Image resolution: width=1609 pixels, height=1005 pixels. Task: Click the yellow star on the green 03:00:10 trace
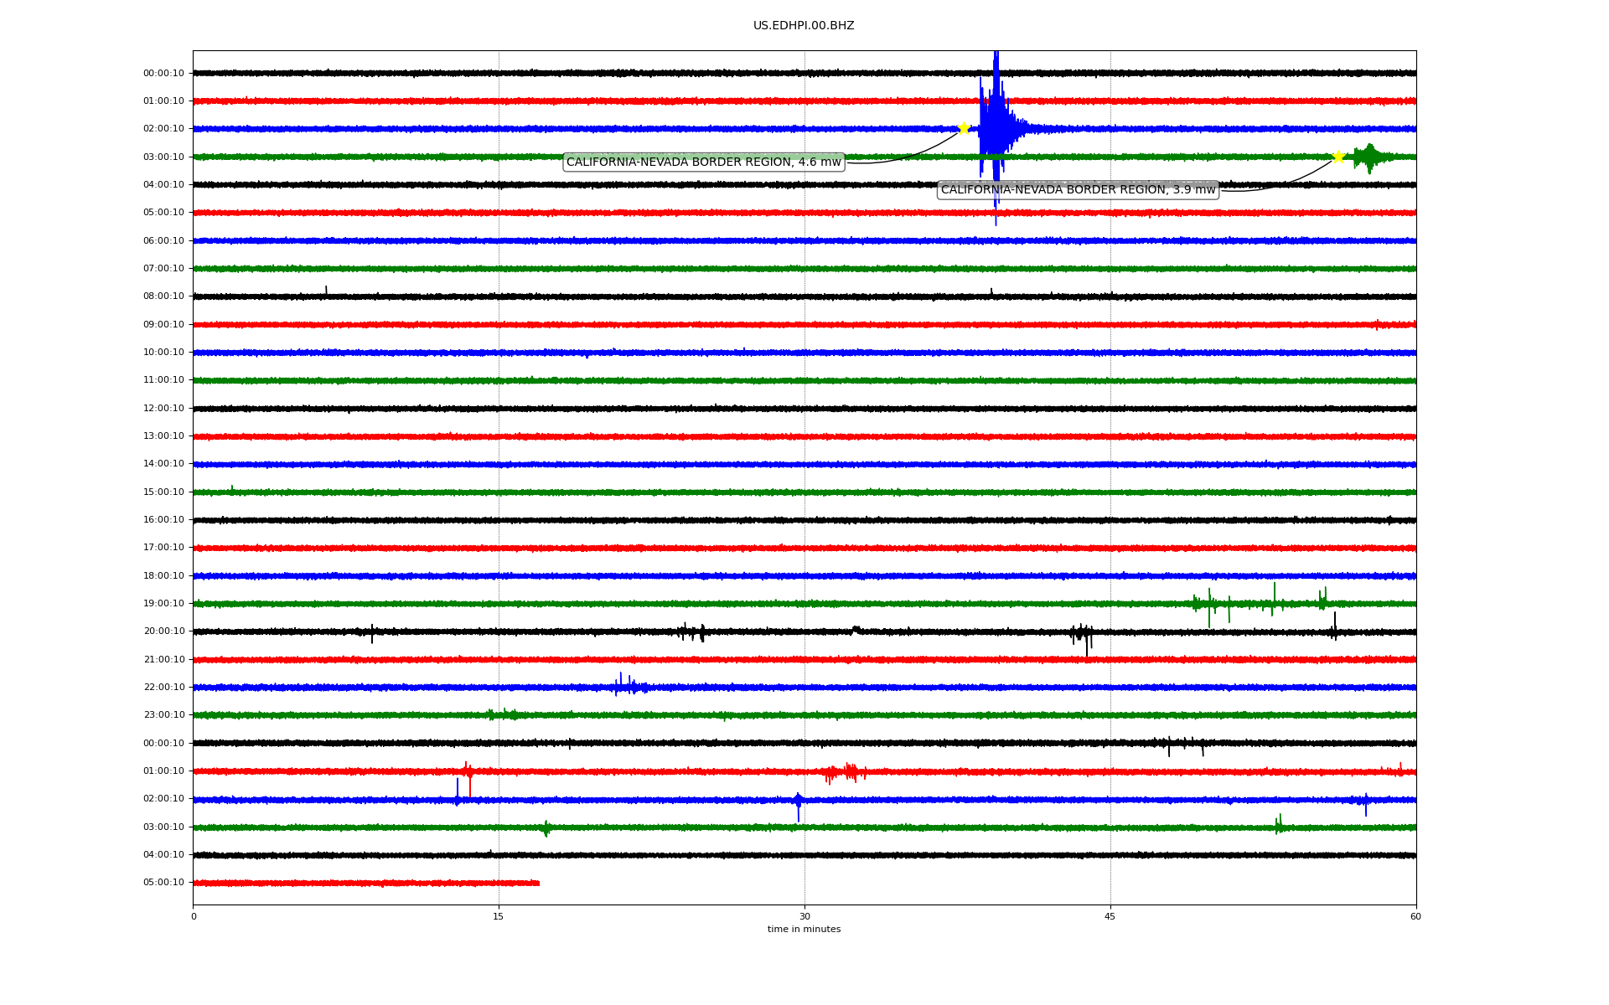click(x=1338, y=157)
